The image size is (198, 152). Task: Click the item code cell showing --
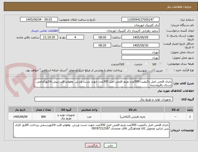point(175,117)
